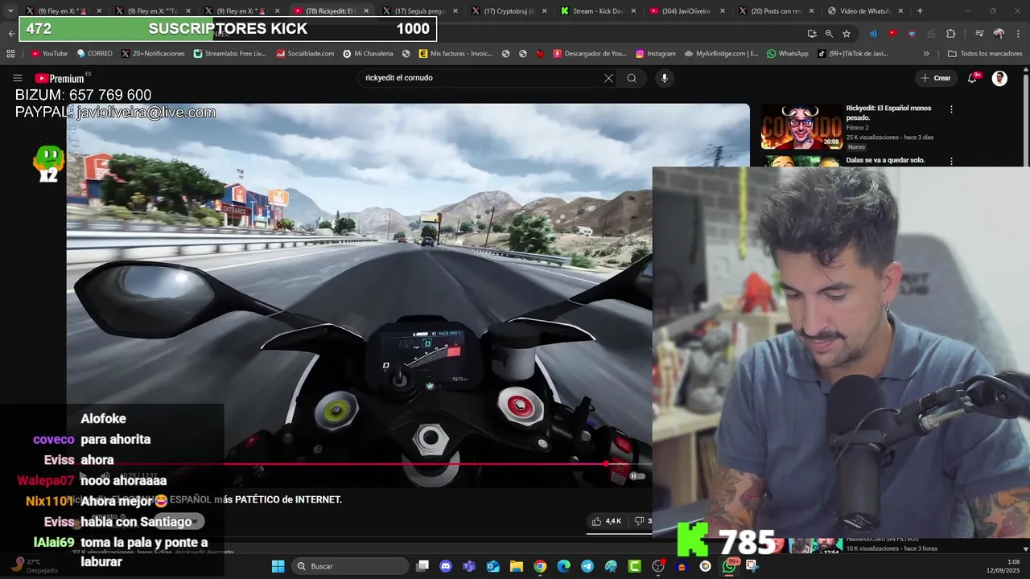Open Chrome extensions puzzle icon
Screen dimensions: 1030x579
coord(951,34)
